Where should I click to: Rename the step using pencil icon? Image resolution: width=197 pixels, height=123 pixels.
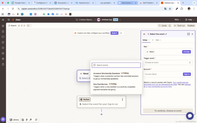pos(166,34)
